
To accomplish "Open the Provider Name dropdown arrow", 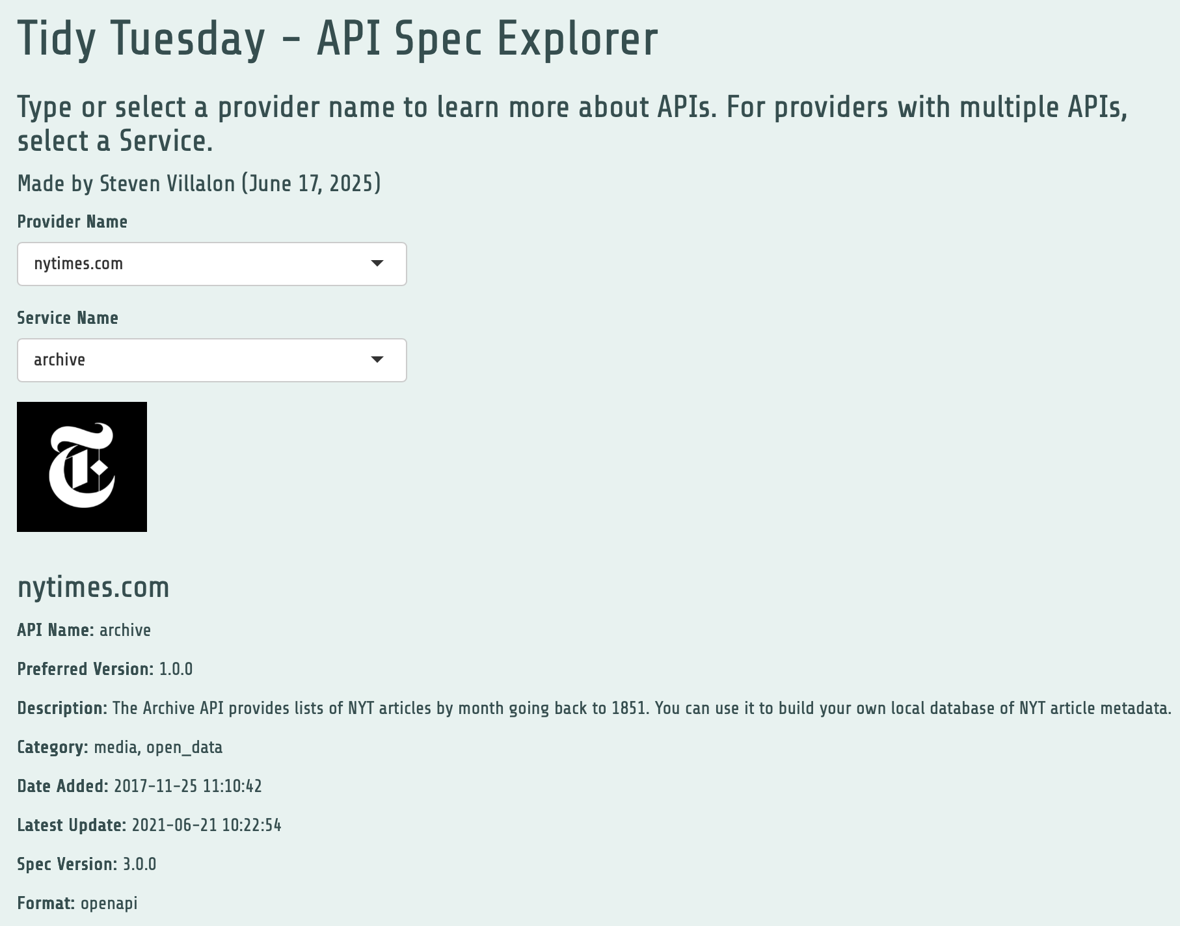I will 377,263.
